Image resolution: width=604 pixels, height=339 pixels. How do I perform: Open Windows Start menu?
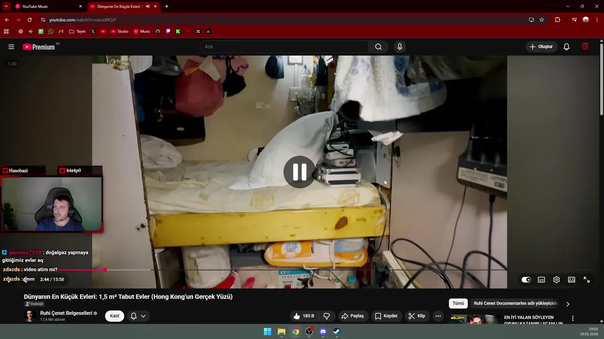click(x=268, y=331)
